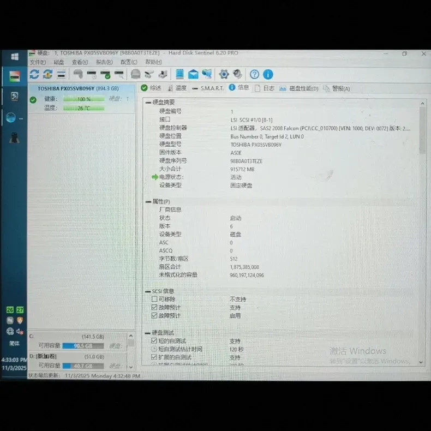Viewport: 431px width, 431px height.
Task: Collapse the 硬盘摘要 section
Action: [148, 103]
